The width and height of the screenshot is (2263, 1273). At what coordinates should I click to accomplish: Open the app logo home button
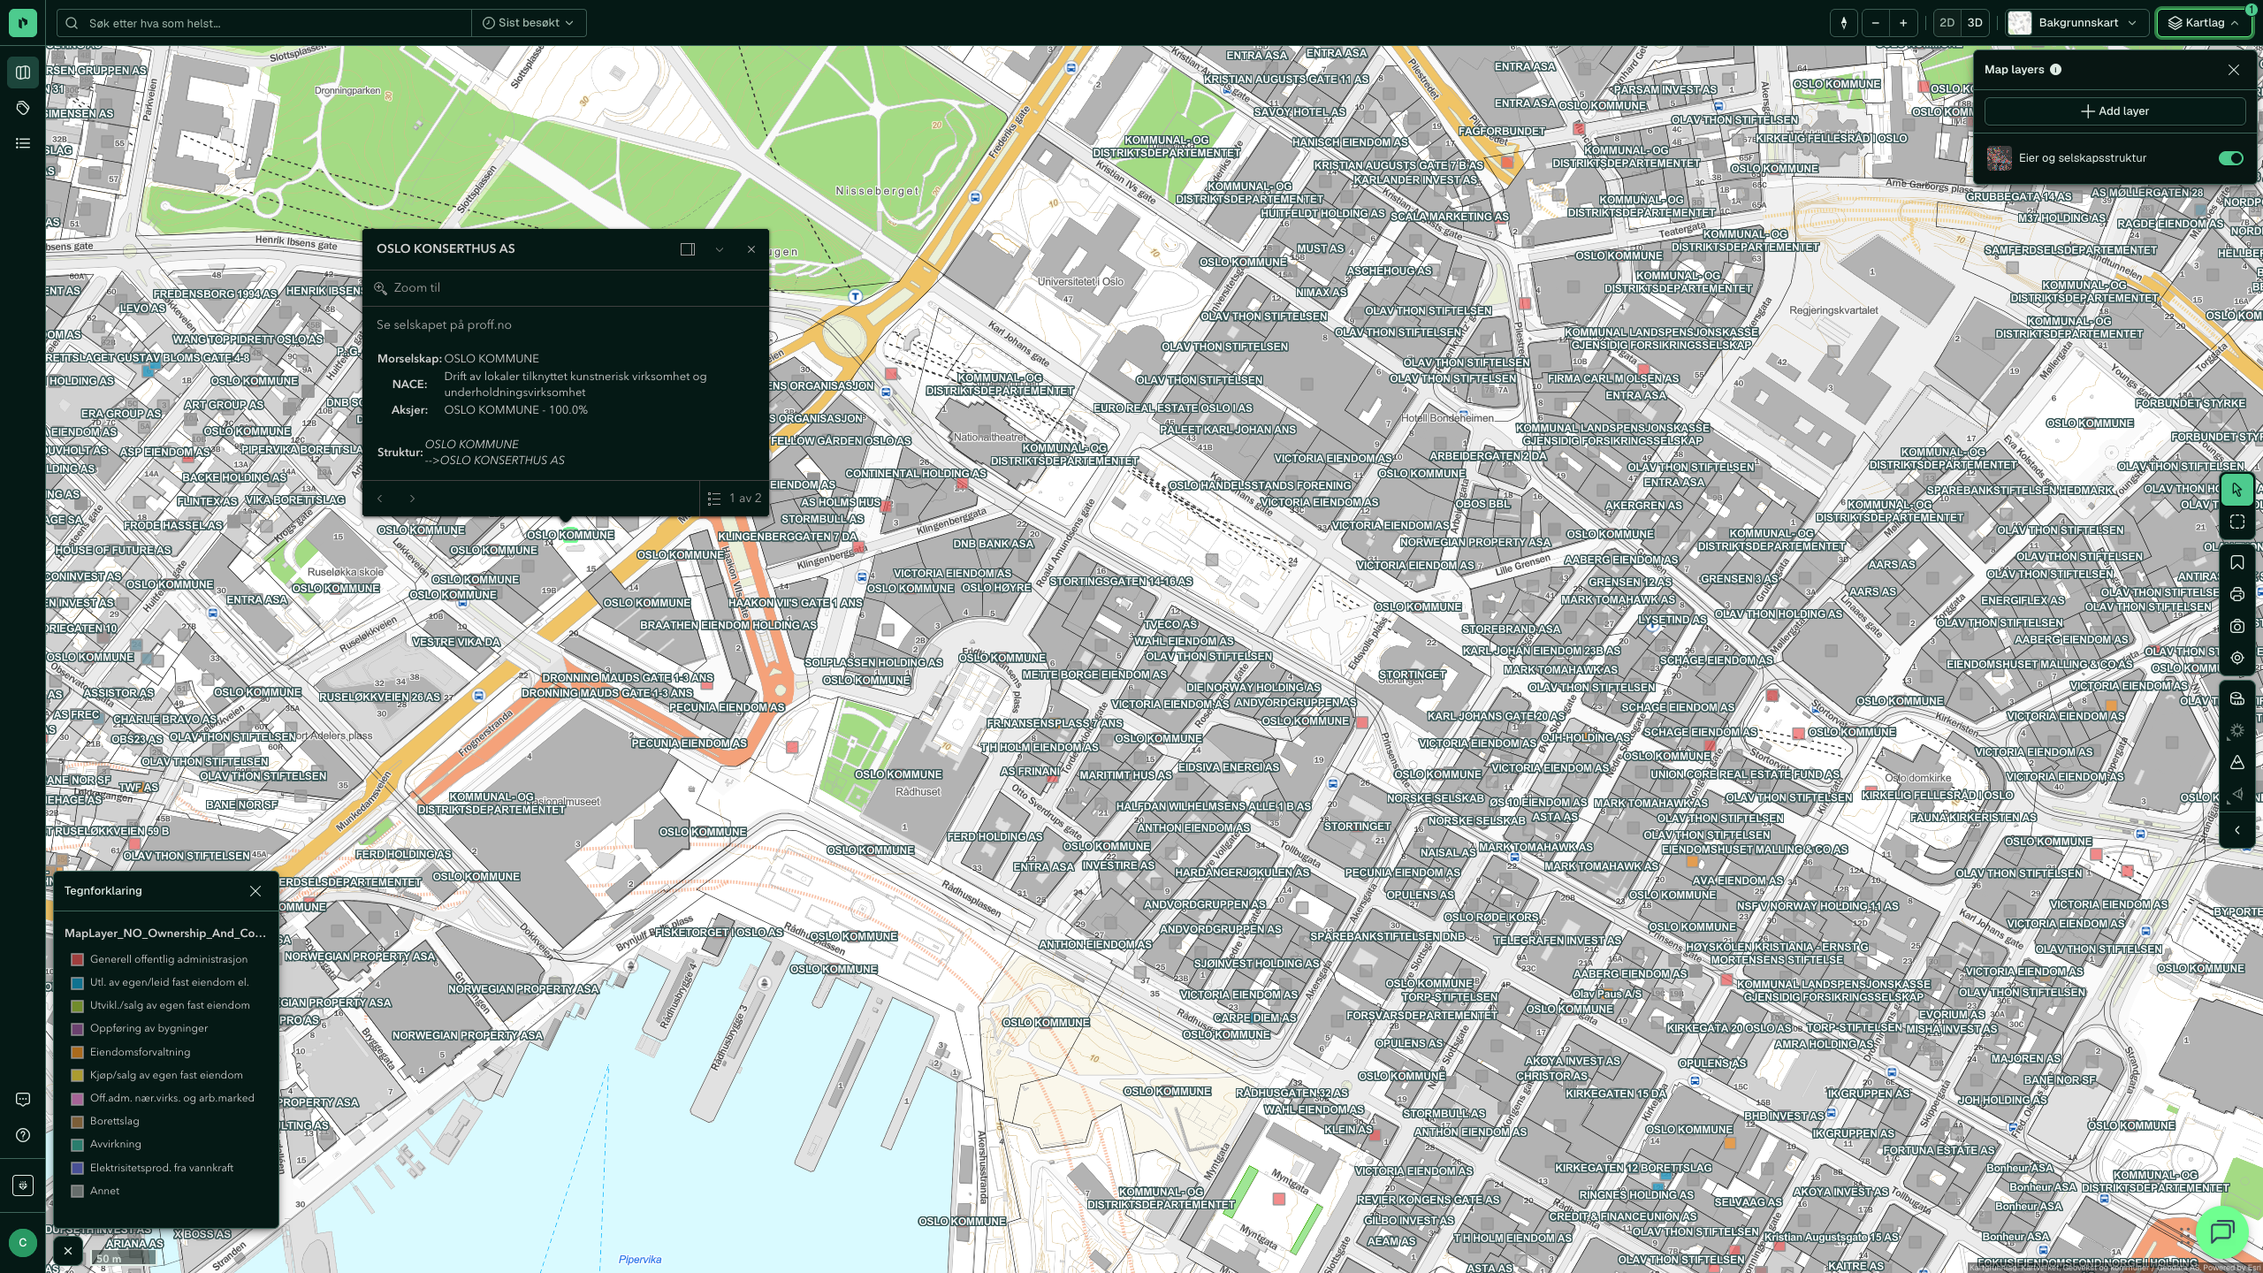[23, 23]
